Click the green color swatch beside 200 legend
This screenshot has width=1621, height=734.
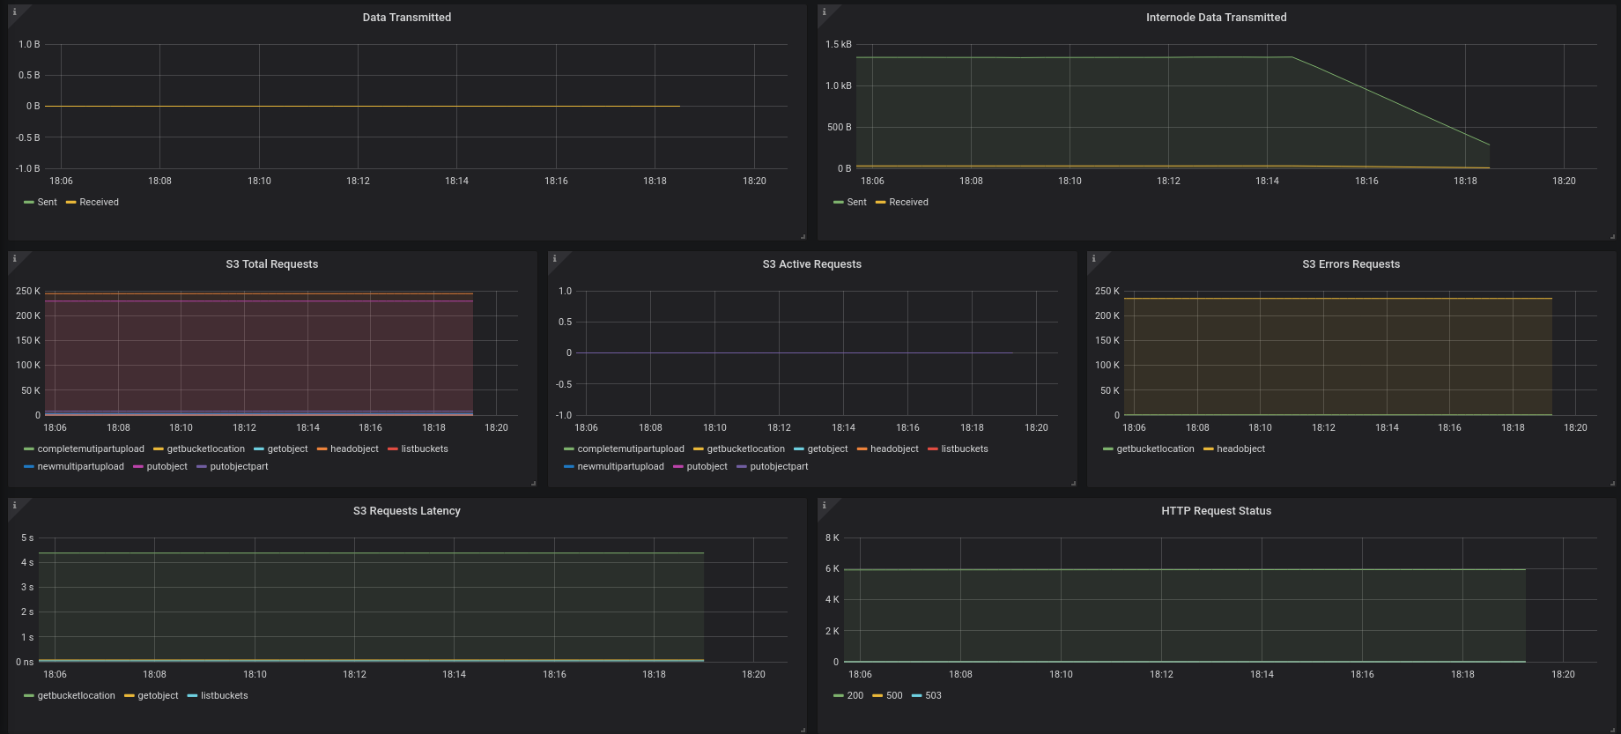click(x=839, y=696)
